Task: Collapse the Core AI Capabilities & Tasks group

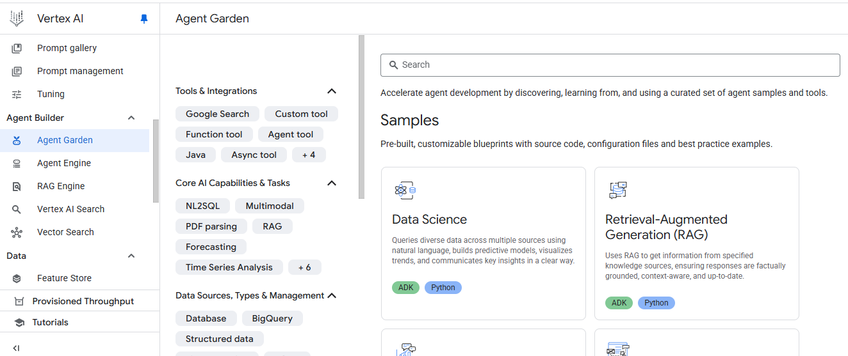Action: 332,183
